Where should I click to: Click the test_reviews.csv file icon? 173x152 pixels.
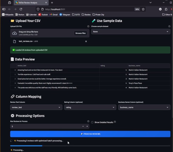tap(14, 41)
